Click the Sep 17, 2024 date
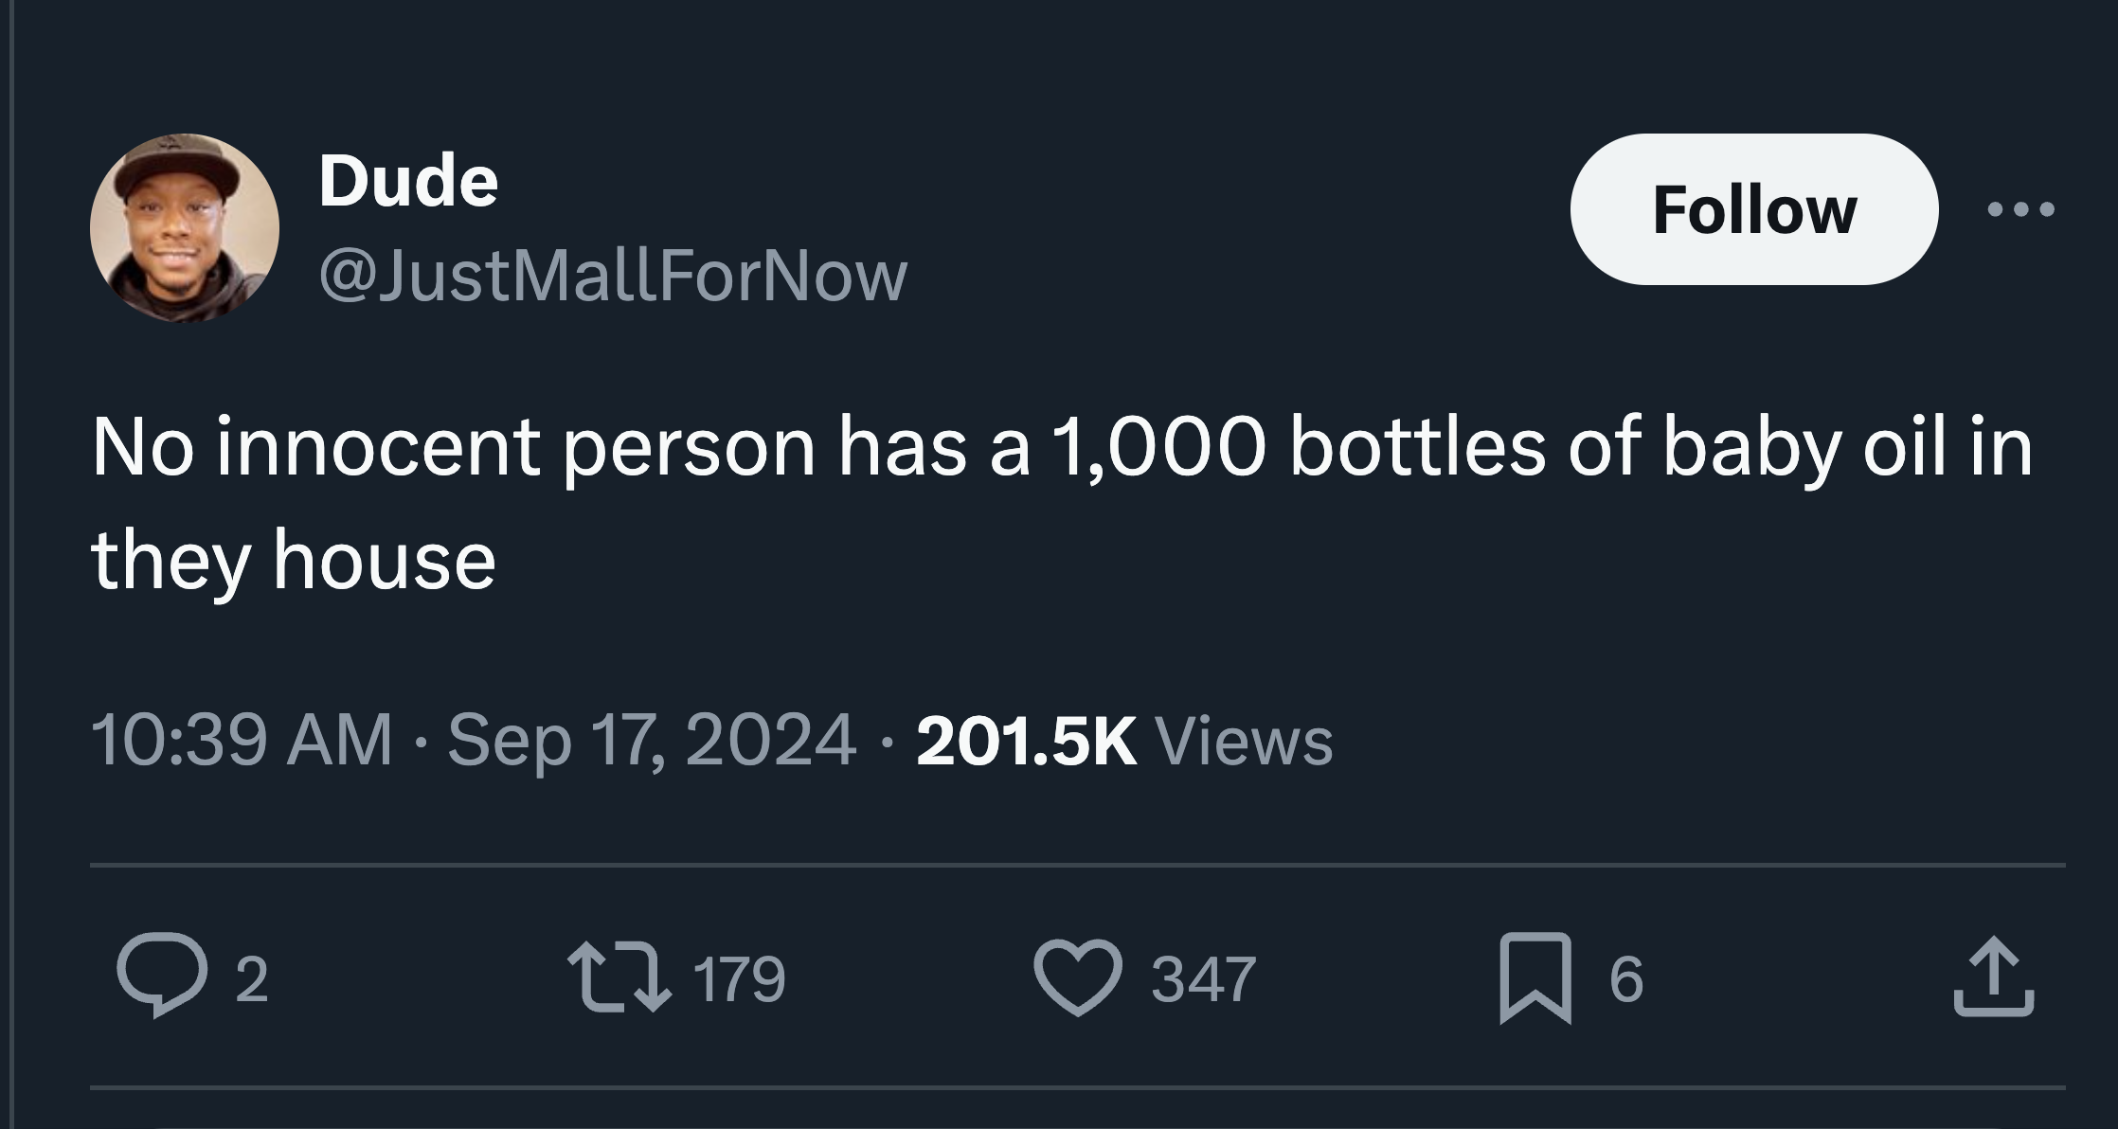 (652, 741)
